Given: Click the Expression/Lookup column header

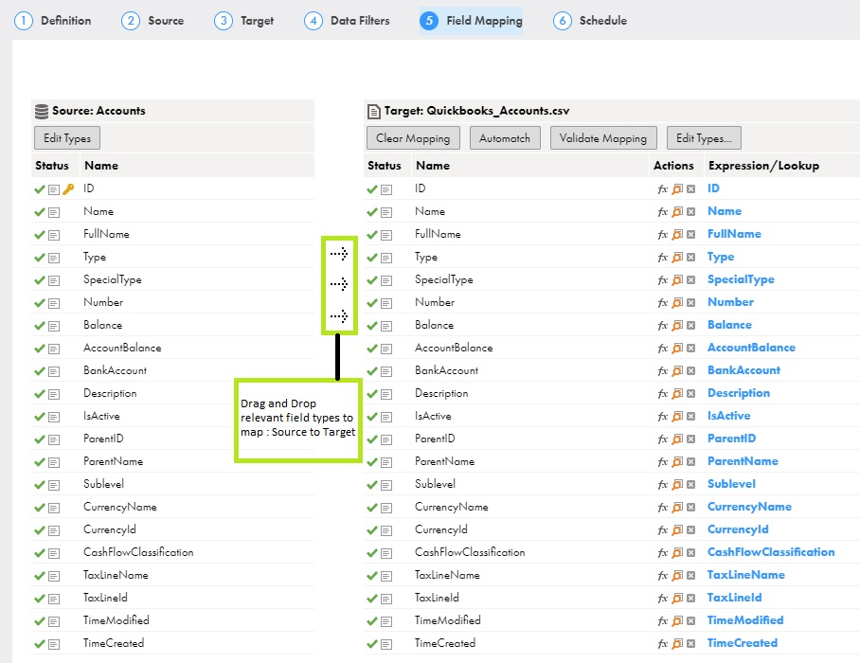Looking at the screenshot, I should click(x=763, y=166).
